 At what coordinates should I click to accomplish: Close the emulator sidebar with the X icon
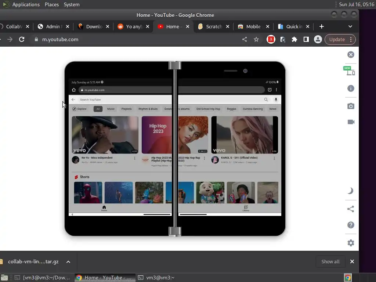(351, 55)
